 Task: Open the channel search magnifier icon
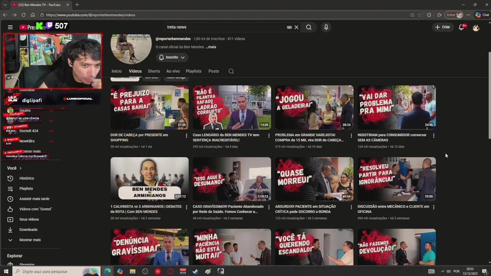pyautogui.click(x=231, y=71)
